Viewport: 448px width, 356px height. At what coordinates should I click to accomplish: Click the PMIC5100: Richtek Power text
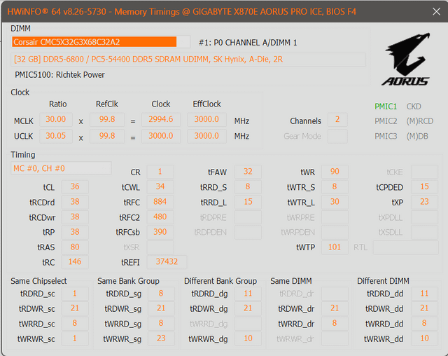pos(59,75)
